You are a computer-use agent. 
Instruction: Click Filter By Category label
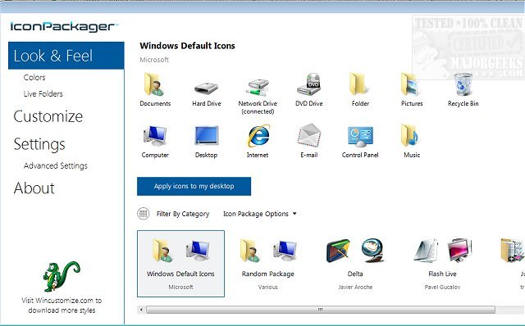(183, 214)
